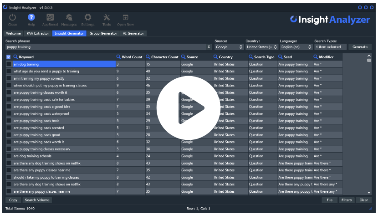Viewport: 378px width, 215px height.
Task: Open the AppBreed toolbar icon
Action: click(50, 18)
